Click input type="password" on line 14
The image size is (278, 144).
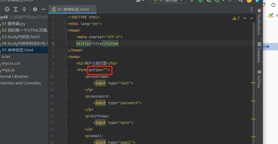pos(117,103)
